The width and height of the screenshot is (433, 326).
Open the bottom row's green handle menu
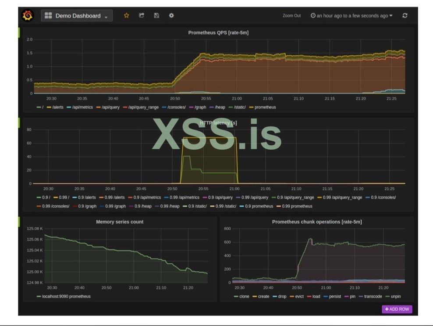point(19,222)
